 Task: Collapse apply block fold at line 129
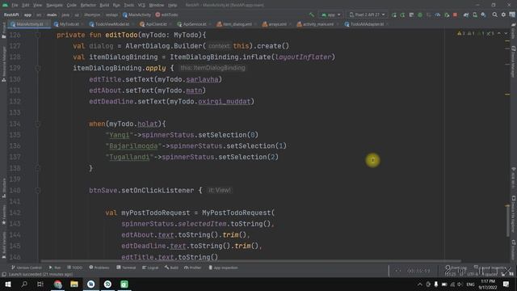38,68
